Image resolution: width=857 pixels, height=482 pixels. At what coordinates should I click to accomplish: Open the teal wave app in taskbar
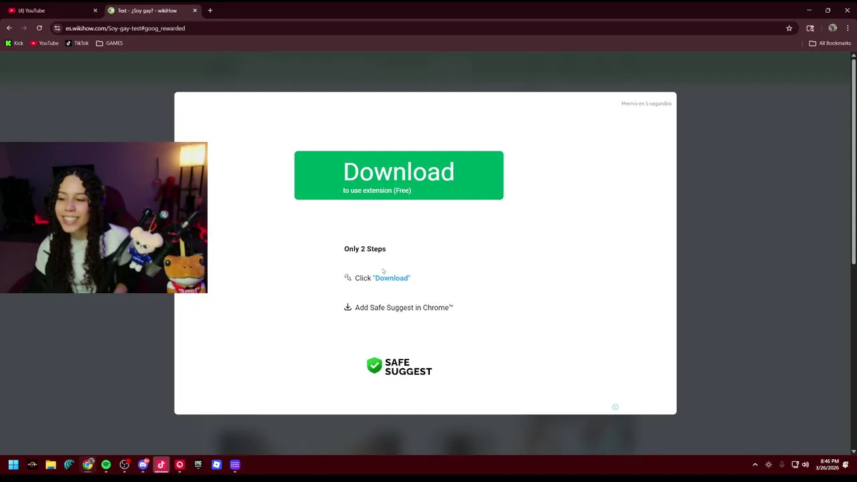coord(69,465)
